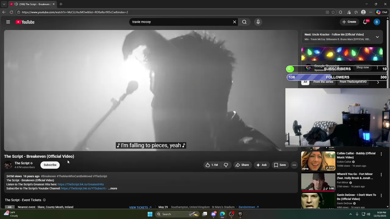Select From the series chip
Viewport: 390px width, 219px height.
pos(323,82)
